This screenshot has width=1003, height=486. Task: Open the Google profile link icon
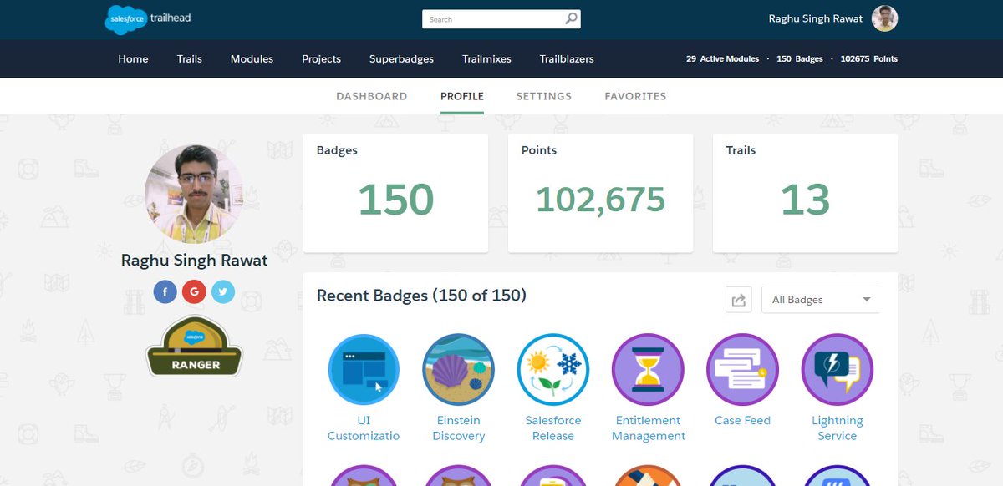click(x=194, y=291)
